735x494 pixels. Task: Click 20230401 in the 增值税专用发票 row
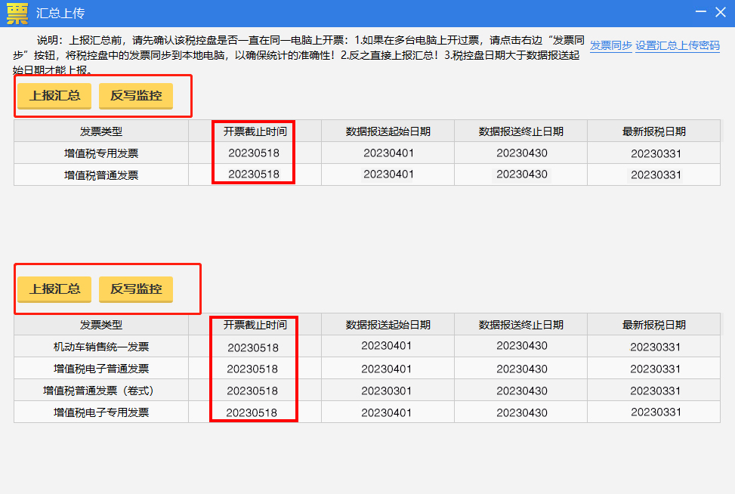coord(388,153)
